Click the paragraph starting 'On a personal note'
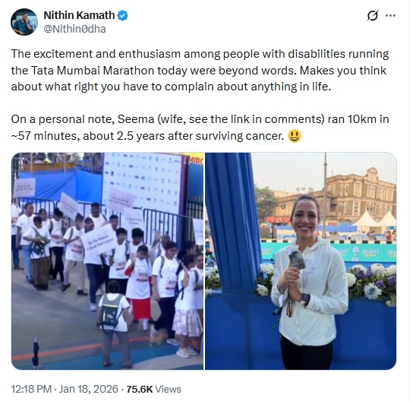This screenshot has width=416, height=401. pyautogui.click(x=200, y=128)
